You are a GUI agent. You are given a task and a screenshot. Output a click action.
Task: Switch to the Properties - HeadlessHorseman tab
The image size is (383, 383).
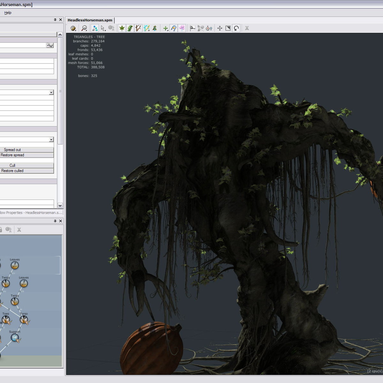point(31,213)
